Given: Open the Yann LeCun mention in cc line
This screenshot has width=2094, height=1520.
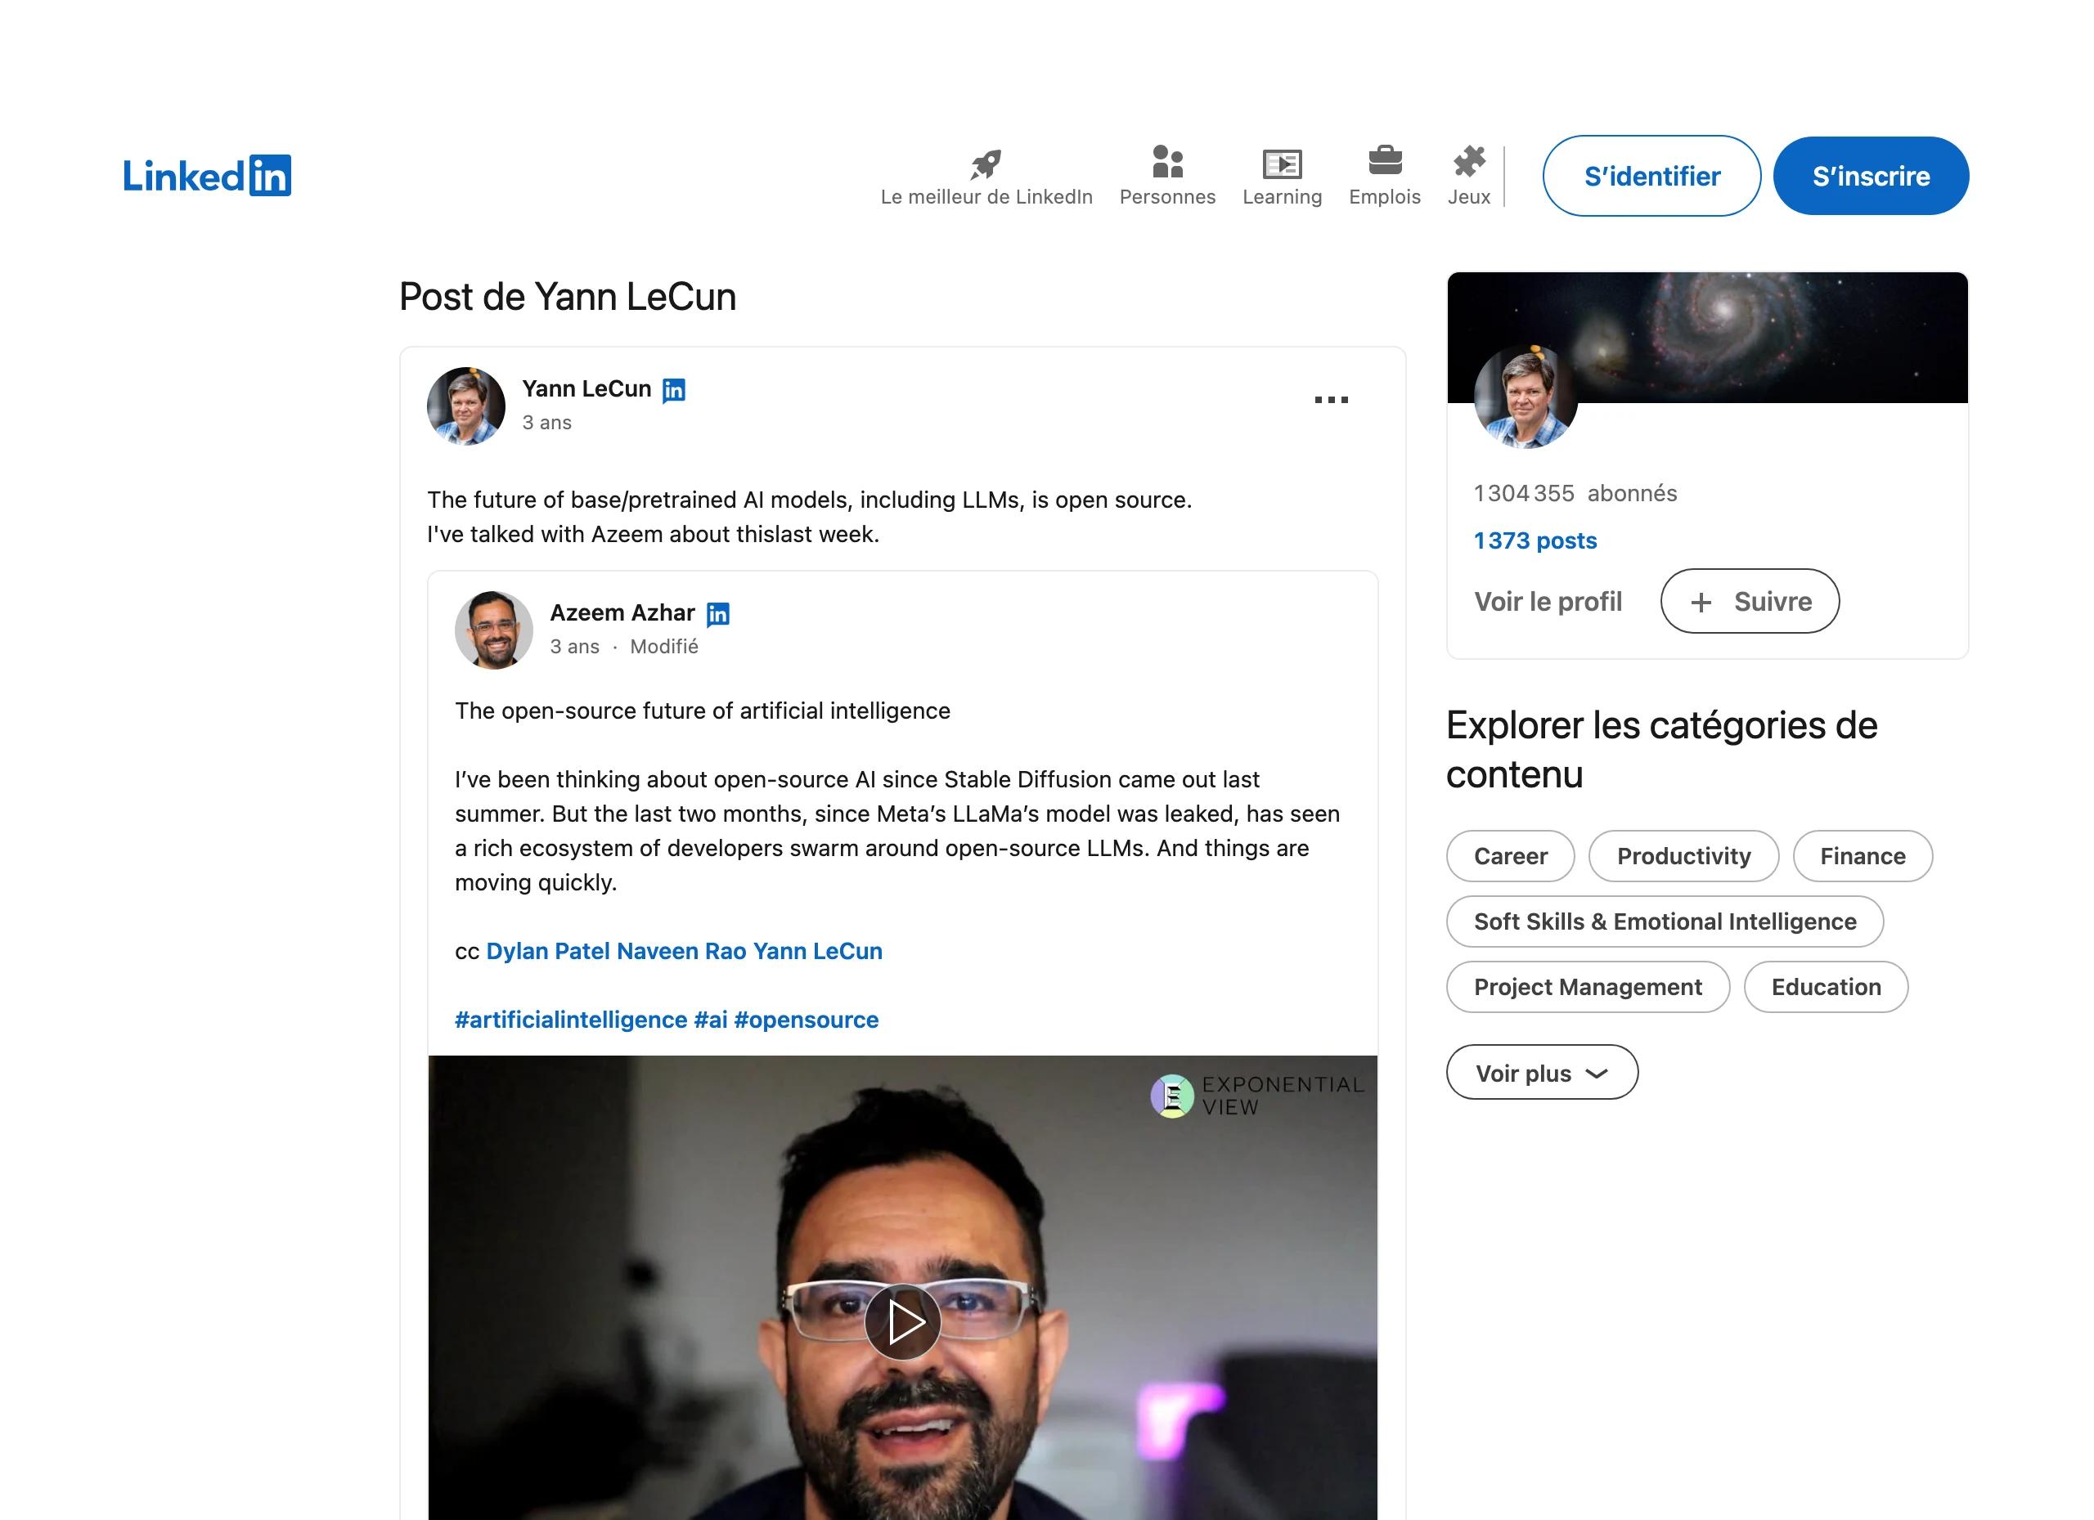Looking at the screenshot, I should click(x=817, y=952).
